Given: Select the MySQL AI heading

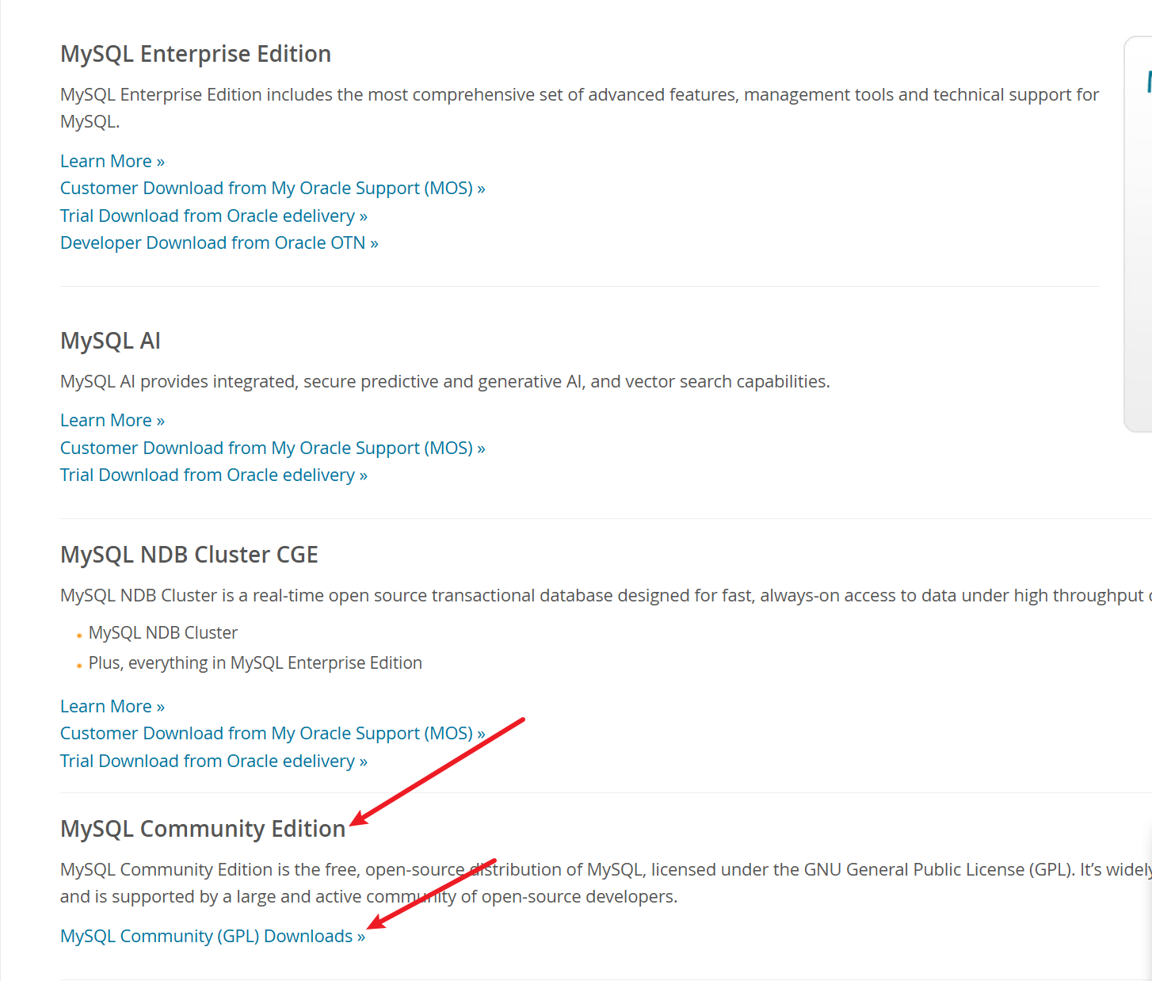Looking at the screenshot, I should pos(110,341).
